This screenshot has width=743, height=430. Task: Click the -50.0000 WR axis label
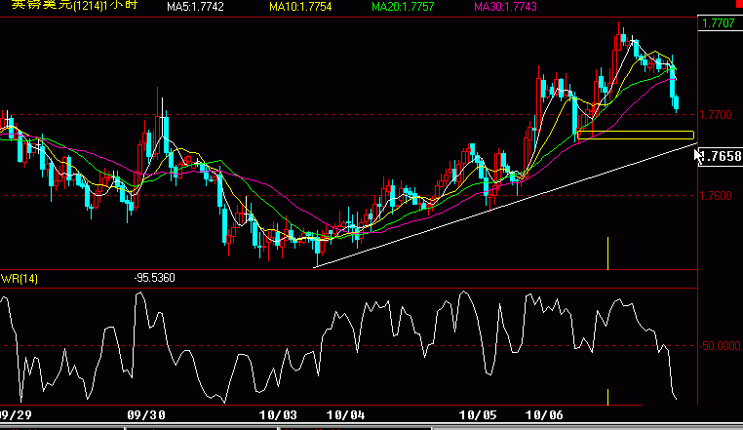click(720, 346)
